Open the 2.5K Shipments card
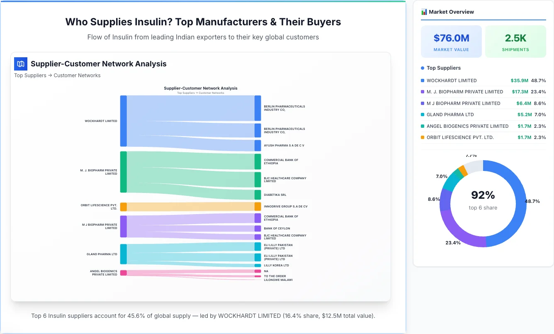The height and width of the screenshot is (334, 554). coord(515,41)
